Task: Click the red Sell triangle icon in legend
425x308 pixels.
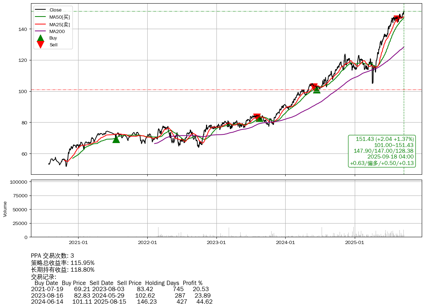Action: [x=41, y=45]
